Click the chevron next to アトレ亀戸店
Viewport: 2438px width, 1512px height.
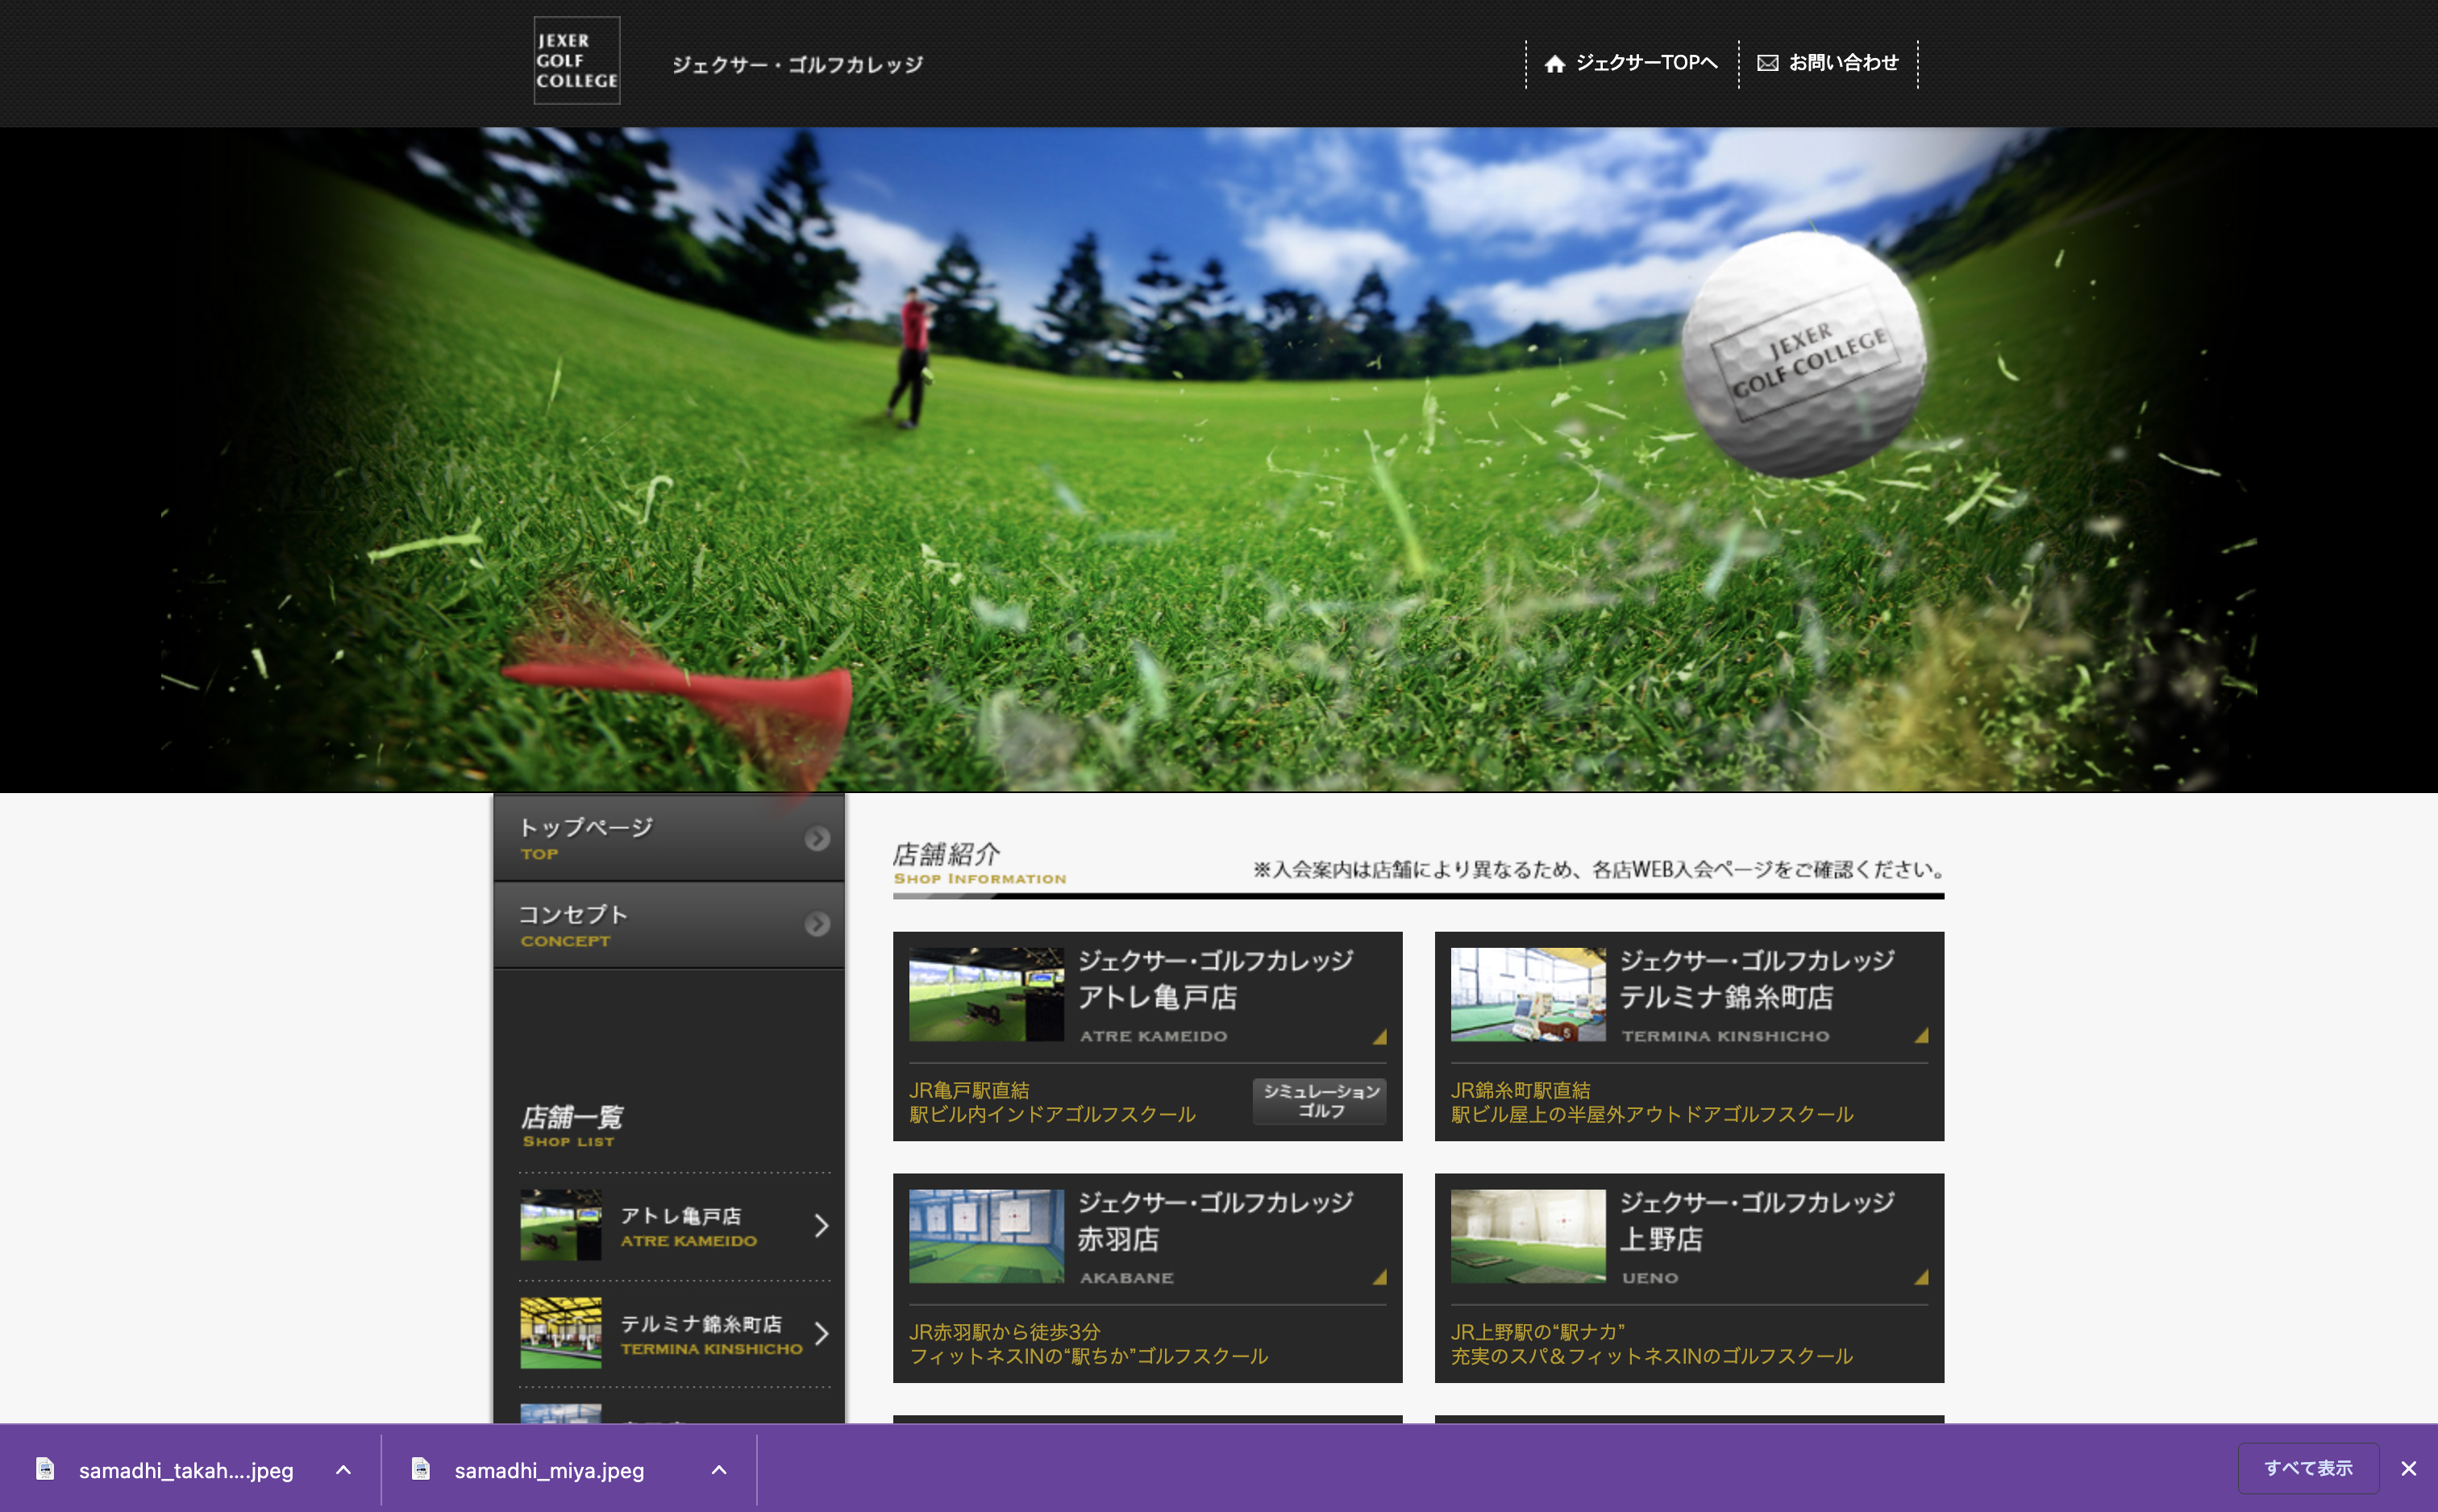(821, 1226)
